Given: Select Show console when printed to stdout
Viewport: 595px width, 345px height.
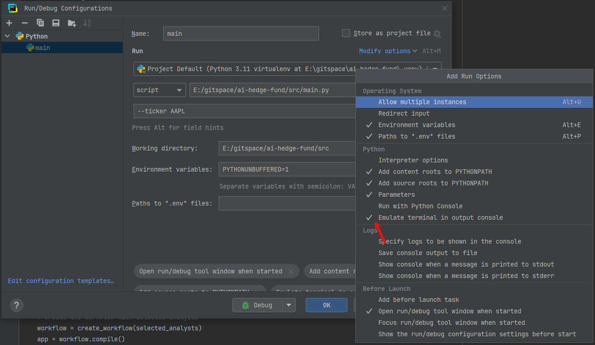Looking at the screenshot, I should pos(474,264).
